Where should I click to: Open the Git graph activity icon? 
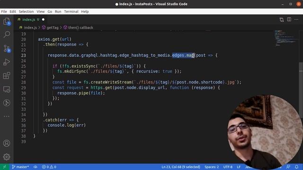click(x=7, y=103)
